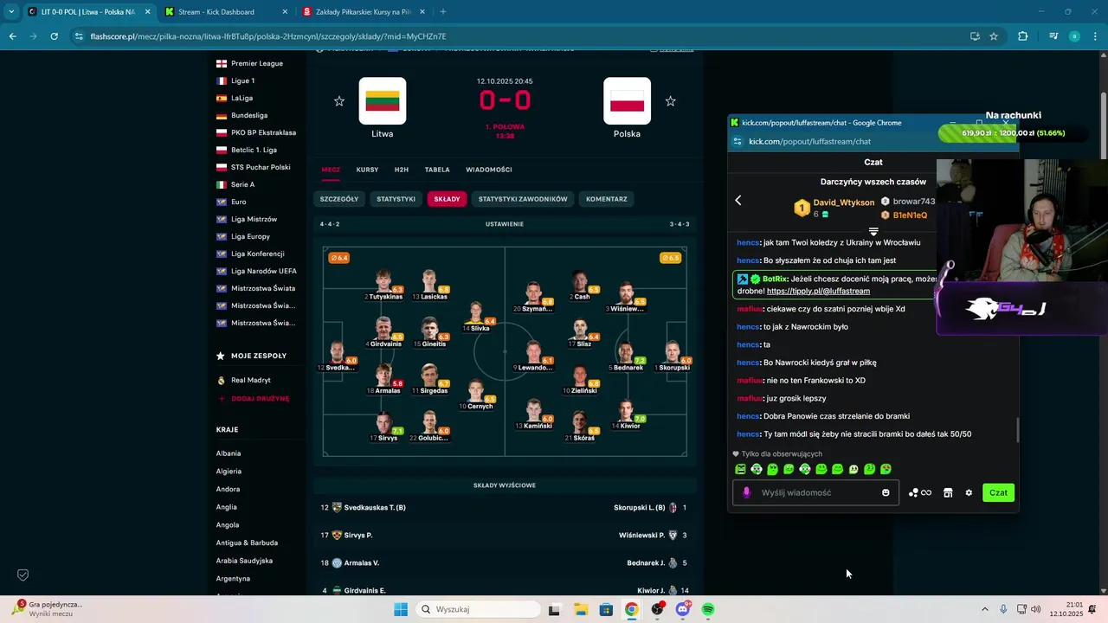The image size is (1108, 623).
Task: Bookmark this page with star icon
Action: point(994,36)
